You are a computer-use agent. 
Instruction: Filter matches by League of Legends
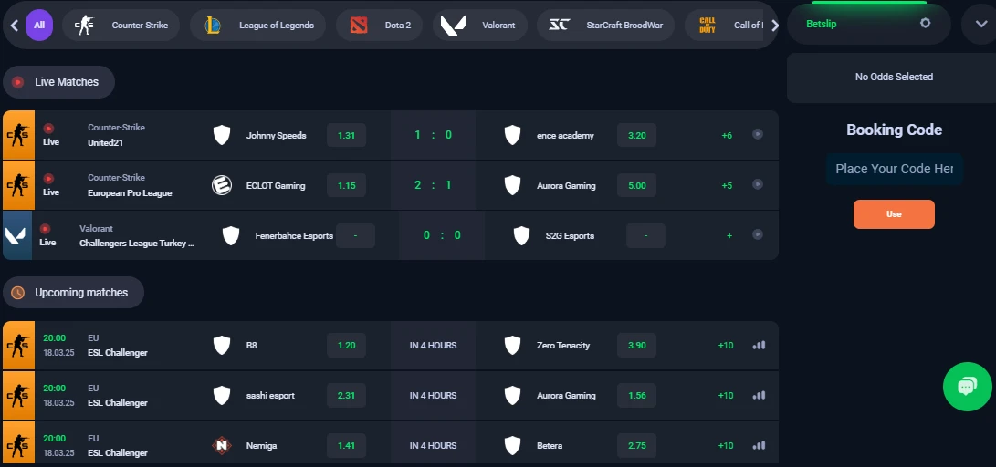pyautogui.click(x=257, y=26)
